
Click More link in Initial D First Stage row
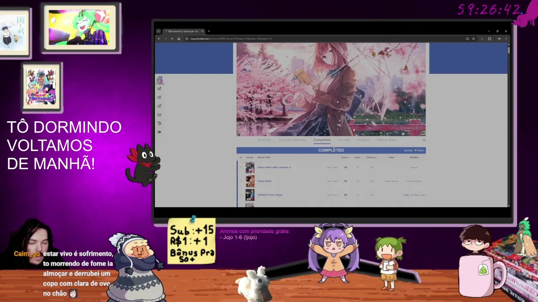335,195
